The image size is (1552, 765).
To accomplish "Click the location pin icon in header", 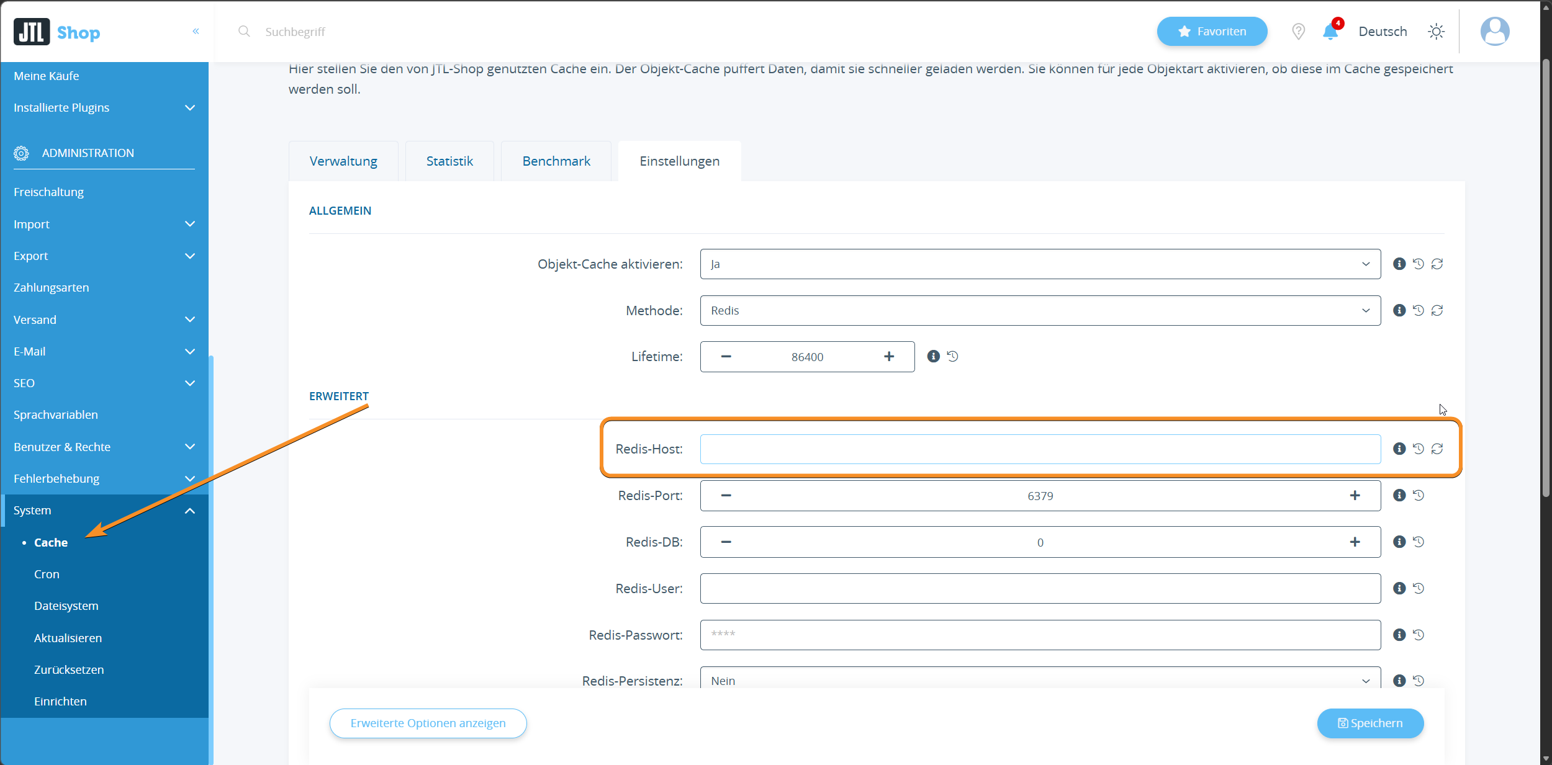I will pyautogui.click(x=1298, y=32).
